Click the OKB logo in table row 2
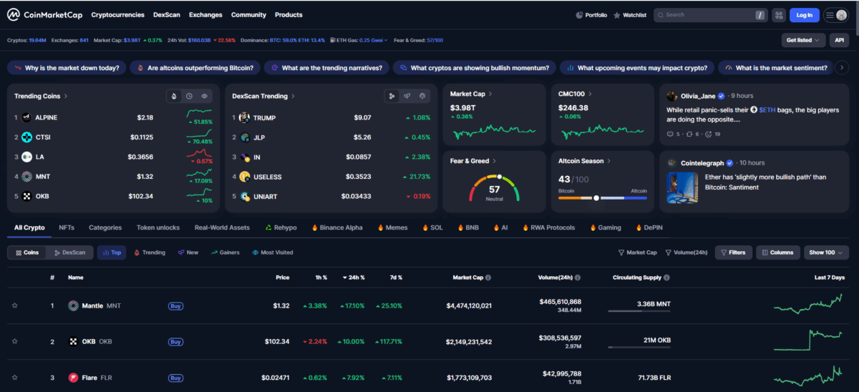 [x=73, y=342]
